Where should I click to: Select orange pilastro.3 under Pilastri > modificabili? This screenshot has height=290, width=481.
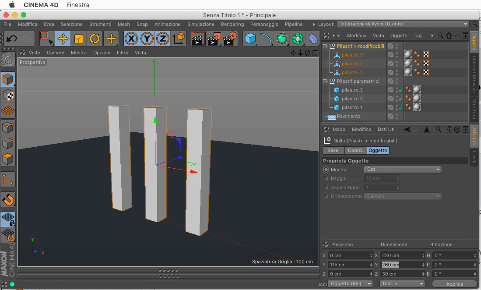click(x=352, y=55)
